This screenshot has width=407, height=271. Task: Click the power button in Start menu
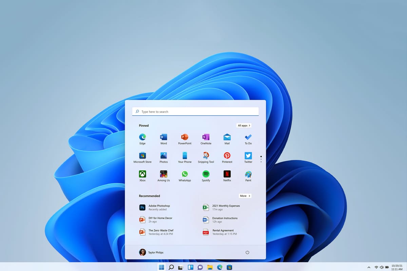(247, 252)
